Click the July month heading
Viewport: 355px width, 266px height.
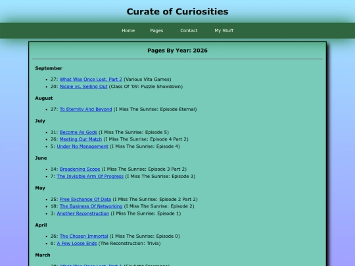(40, 121)
